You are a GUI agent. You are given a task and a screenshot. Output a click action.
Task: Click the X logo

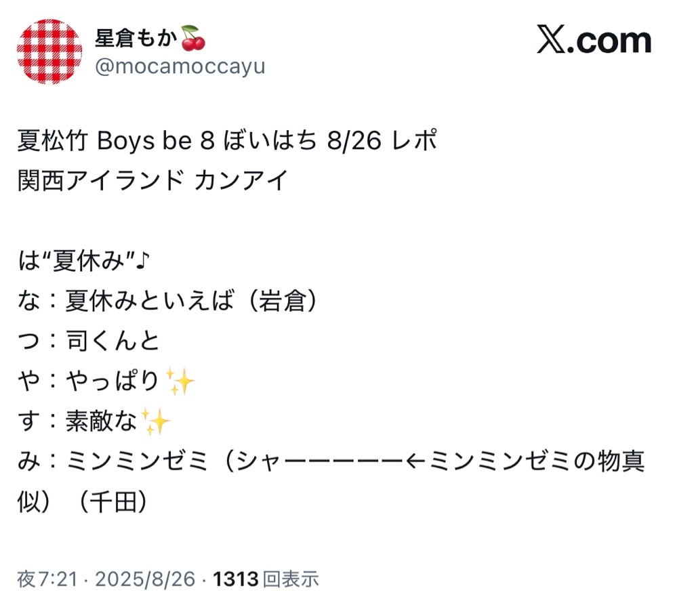click(553, 41)
